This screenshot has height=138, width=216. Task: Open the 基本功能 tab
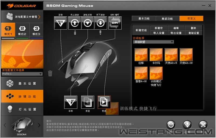click(144, 19)
